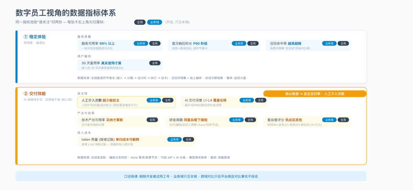The height and width of the screenshot is (190, 413).
Task: Click the 自主性 group label
Action: click(83, 93)
